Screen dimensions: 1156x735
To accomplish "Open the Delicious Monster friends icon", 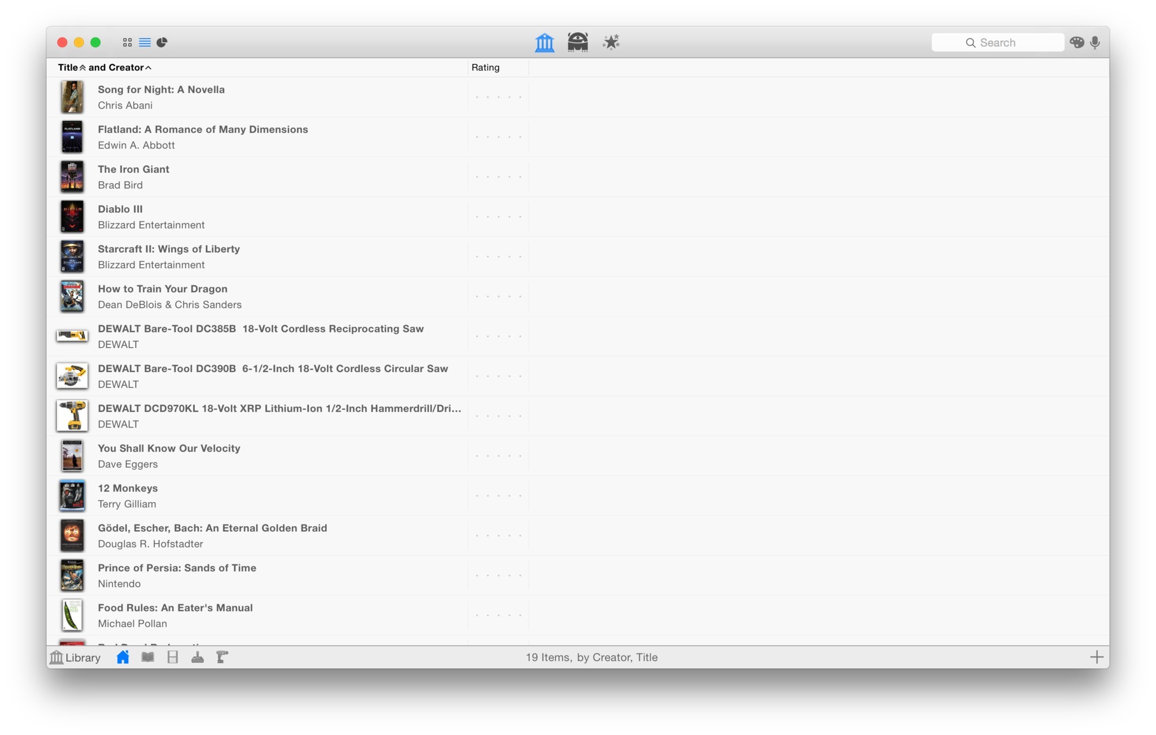I will pos(577,42).
